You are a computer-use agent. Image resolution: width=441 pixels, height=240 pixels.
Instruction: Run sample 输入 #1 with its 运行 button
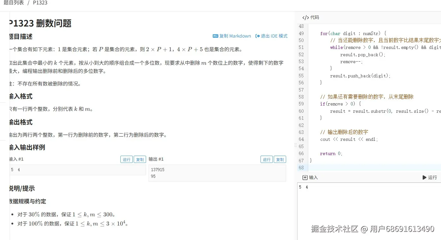pos(126,159)
